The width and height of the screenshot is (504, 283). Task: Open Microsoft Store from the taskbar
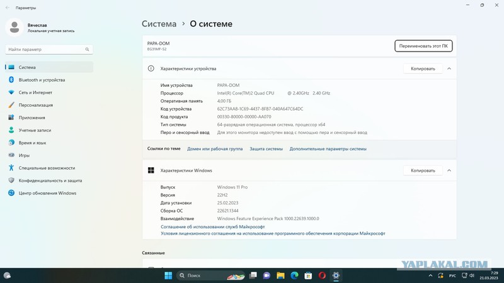point(308,275)
